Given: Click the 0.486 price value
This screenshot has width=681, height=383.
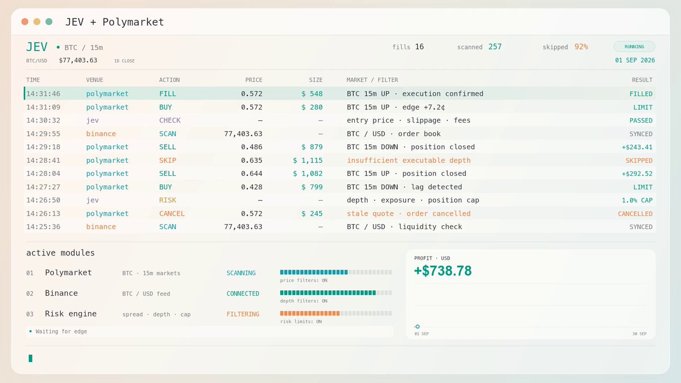Looking at the screenshot, I should pyautogui.click(x=251, y=147).
